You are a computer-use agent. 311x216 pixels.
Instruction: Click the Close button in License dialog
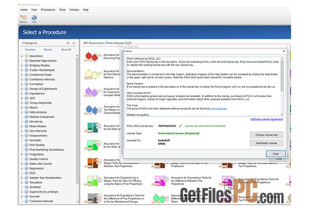276,154
